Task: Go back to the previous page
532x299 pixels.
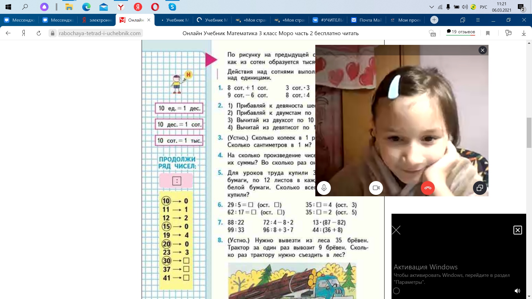Action: click(x=8, y=33)
